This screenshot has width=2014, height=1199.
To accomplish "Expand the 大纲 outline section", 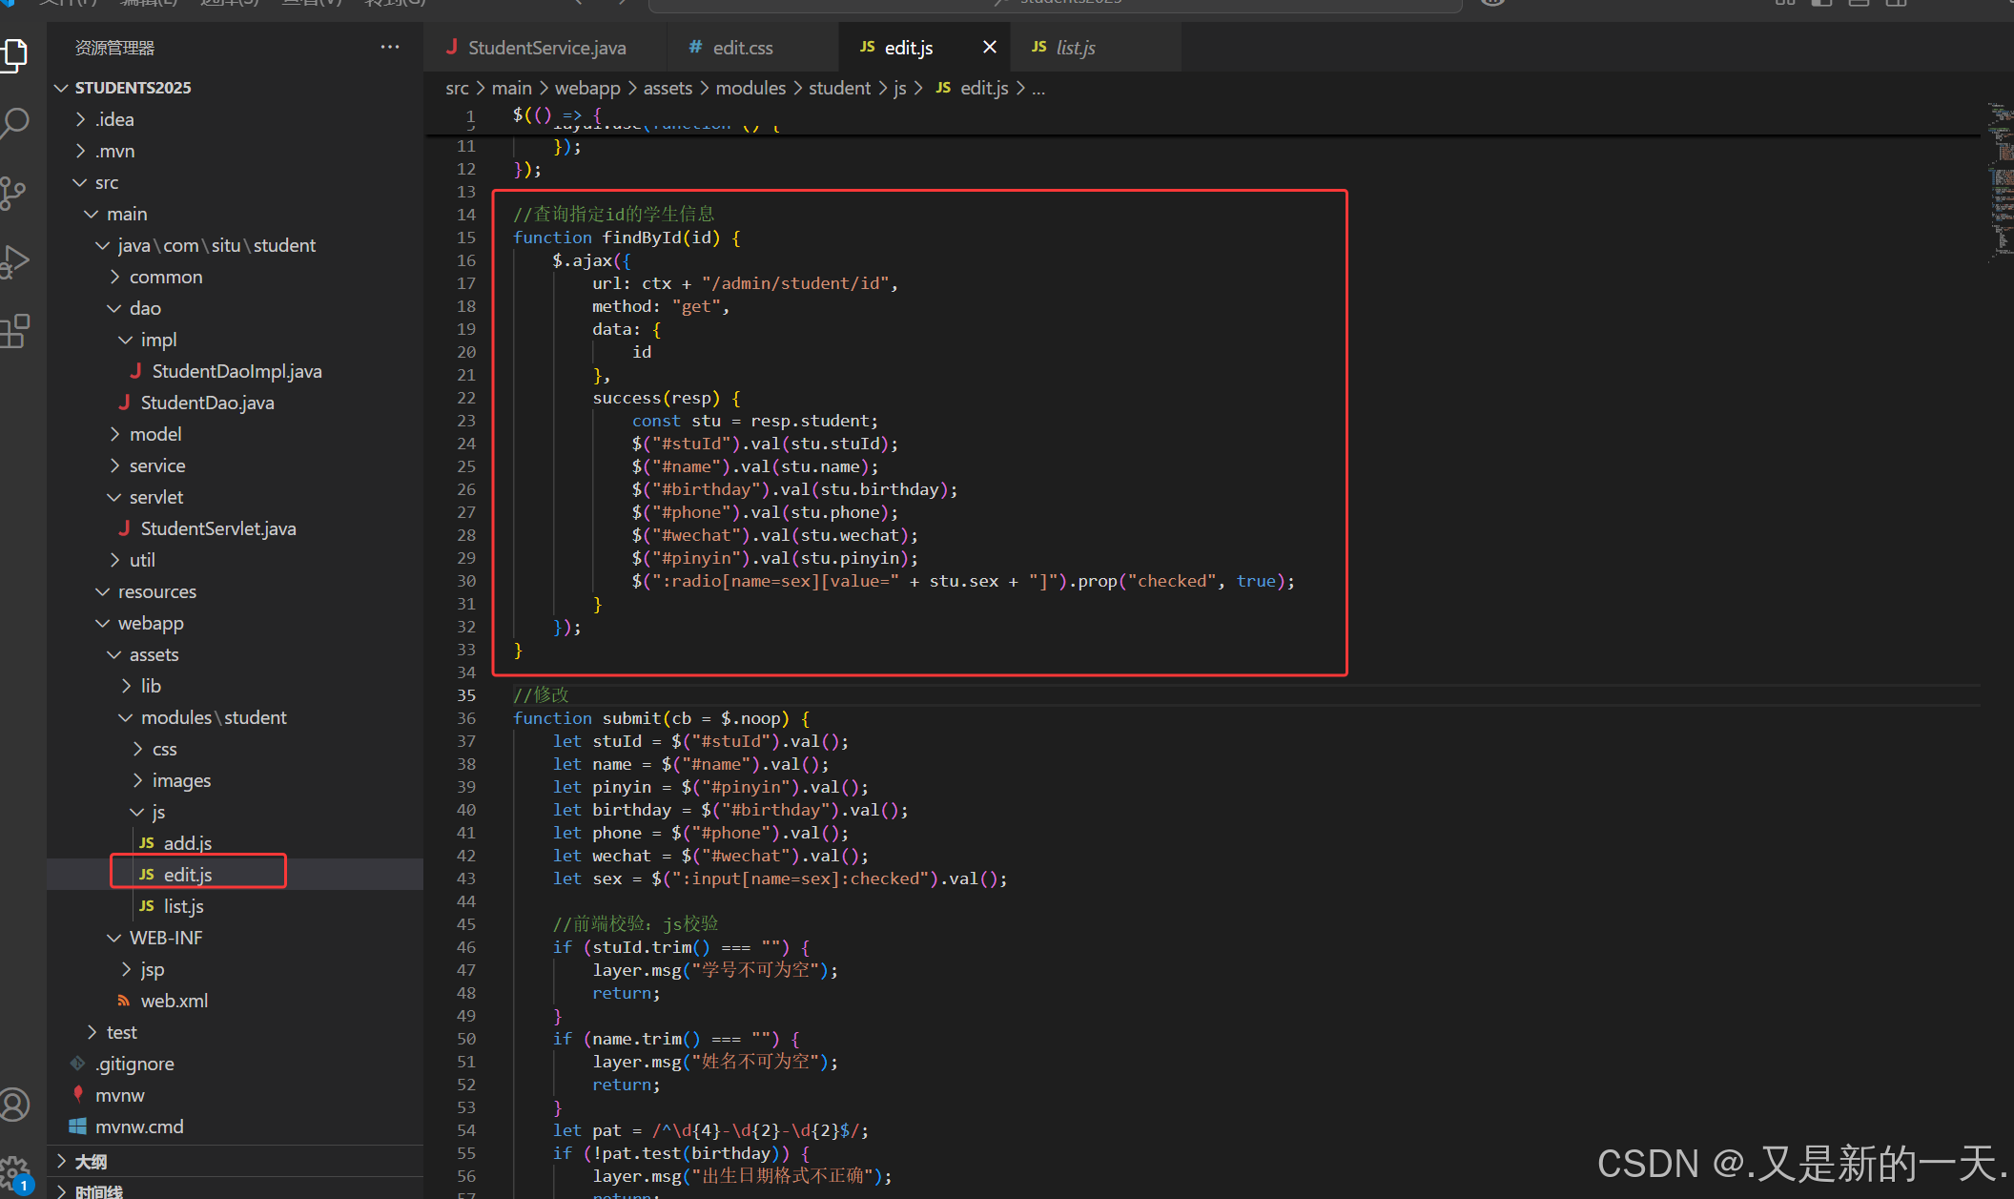I will click(235, 1161).
